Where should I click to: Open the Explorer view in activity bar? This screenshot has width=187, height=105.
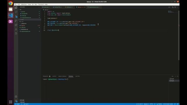tap(16, 8)
